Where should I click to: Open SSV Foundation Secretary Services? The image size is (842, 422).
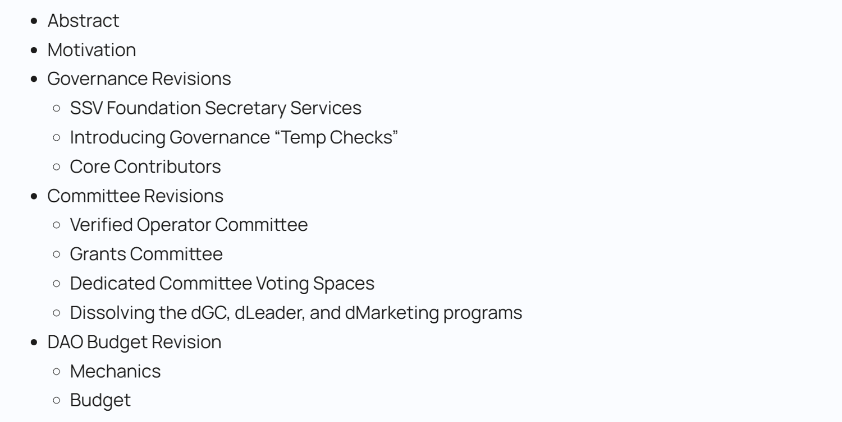click(216, 108)
